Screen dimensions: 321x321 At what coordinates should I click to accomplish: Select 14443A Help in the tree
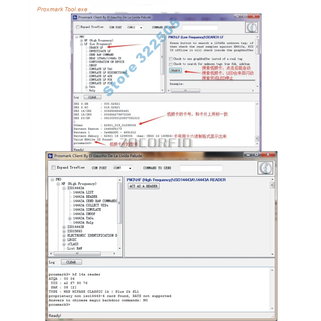click(x=83, y=222)
